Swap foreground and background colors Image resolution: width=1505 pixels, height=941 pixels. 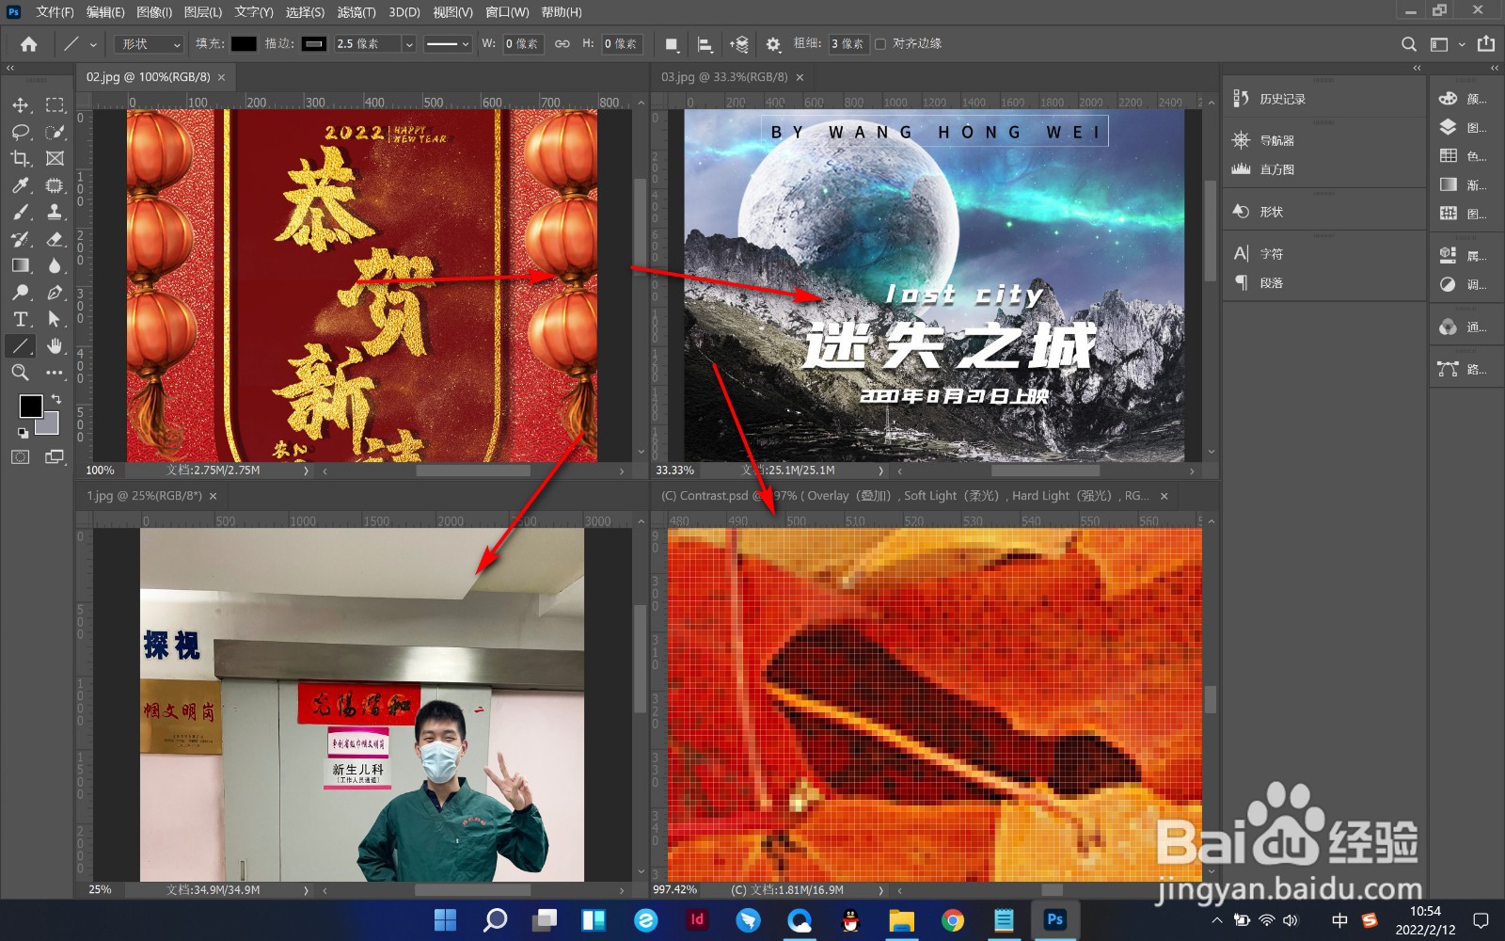(56, 399)
